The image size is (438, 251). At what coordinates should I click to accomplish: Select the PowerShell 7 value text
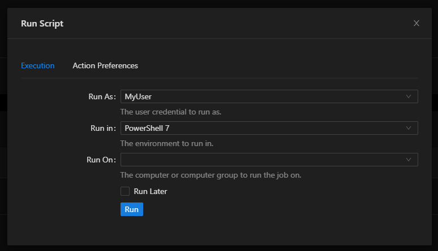tap(147, 128)
